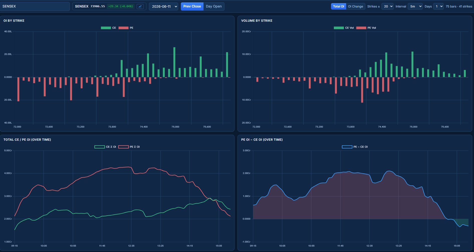Click the Strikes ± label
Image resolution: width=474 pixels, height=252 pixels.
pos(373,6)
